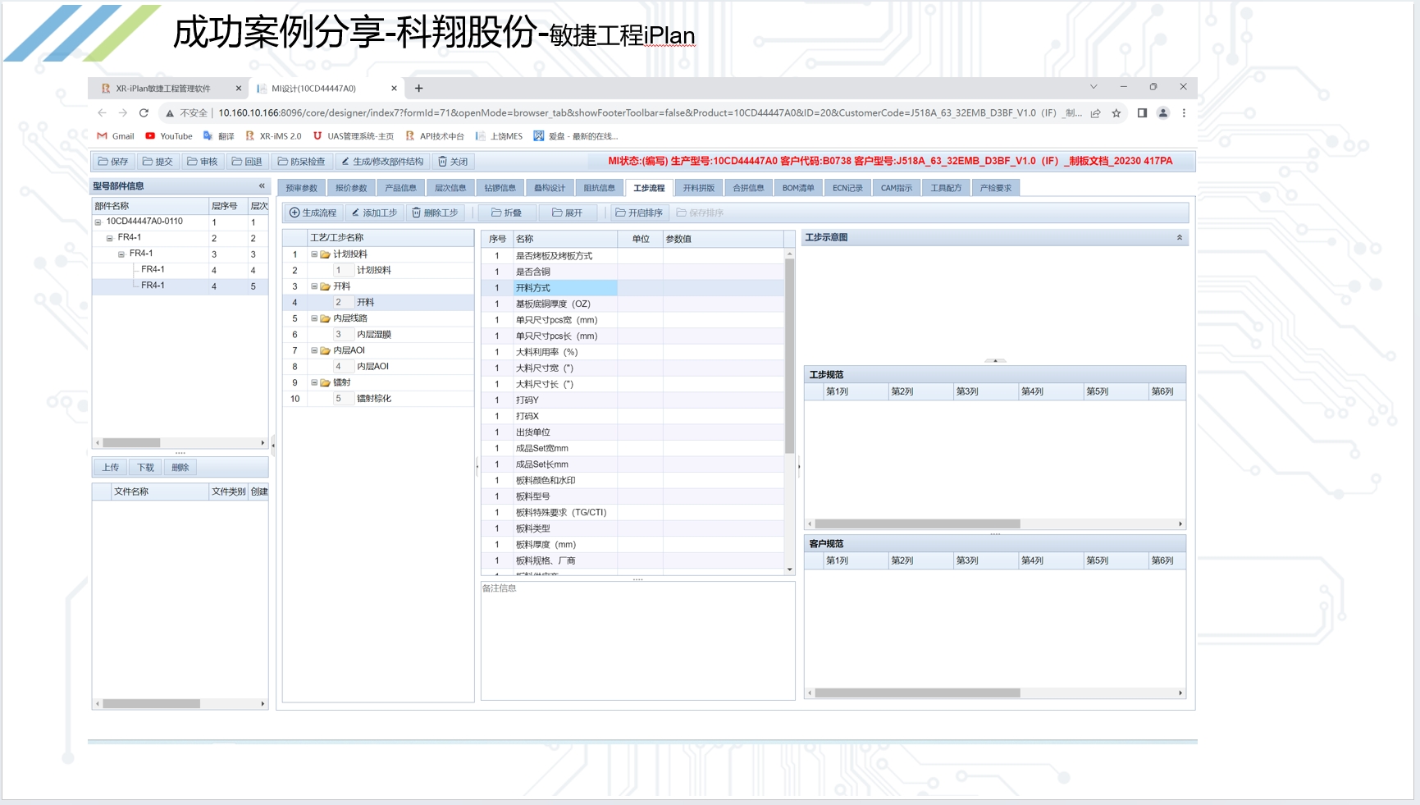The height and width of the screenshot is (805, 1420).
Task: Switch to the 层次信息 tab
Action: tap(450, 188)
